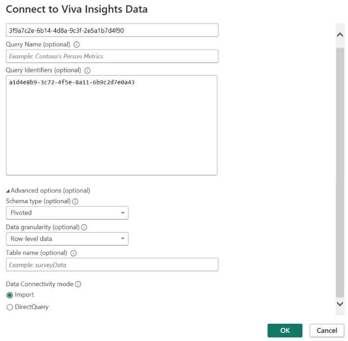
Task: Open the Row-level data granularity dropdown
Action: (x=67, y=239)
